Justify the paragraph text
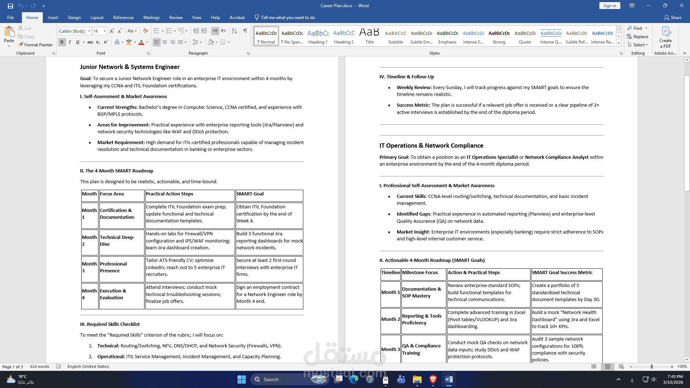Viewport: 690px width, 388px height. [180, 42]
